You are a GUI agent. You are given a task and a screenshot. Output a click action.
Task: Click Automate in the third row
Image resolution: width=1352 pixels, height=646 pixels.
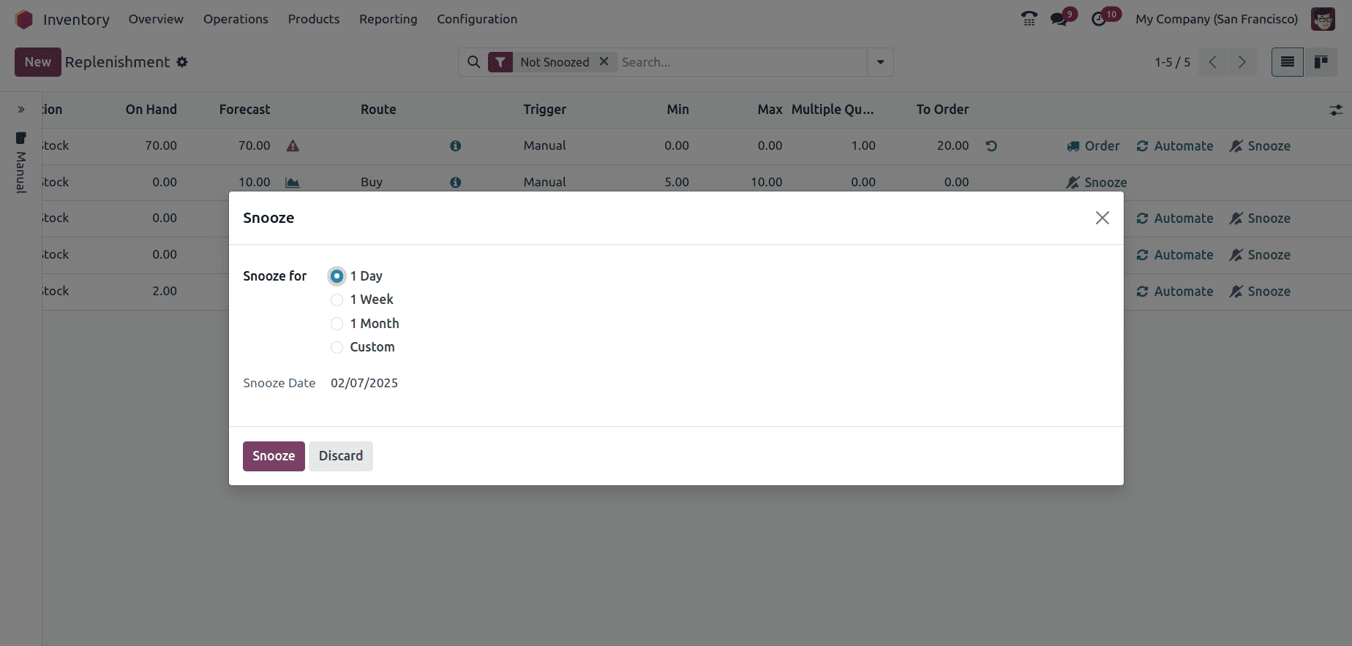click(1175, 218)
